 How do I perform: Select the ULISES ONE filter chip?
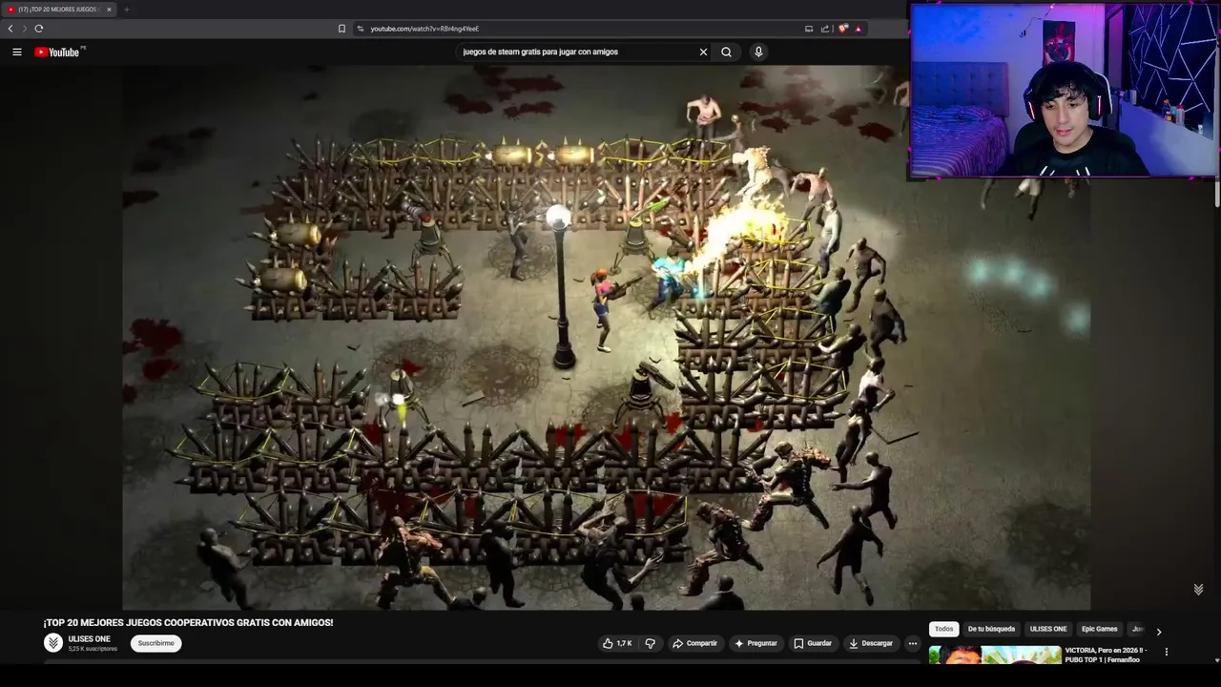(1048, 629)
